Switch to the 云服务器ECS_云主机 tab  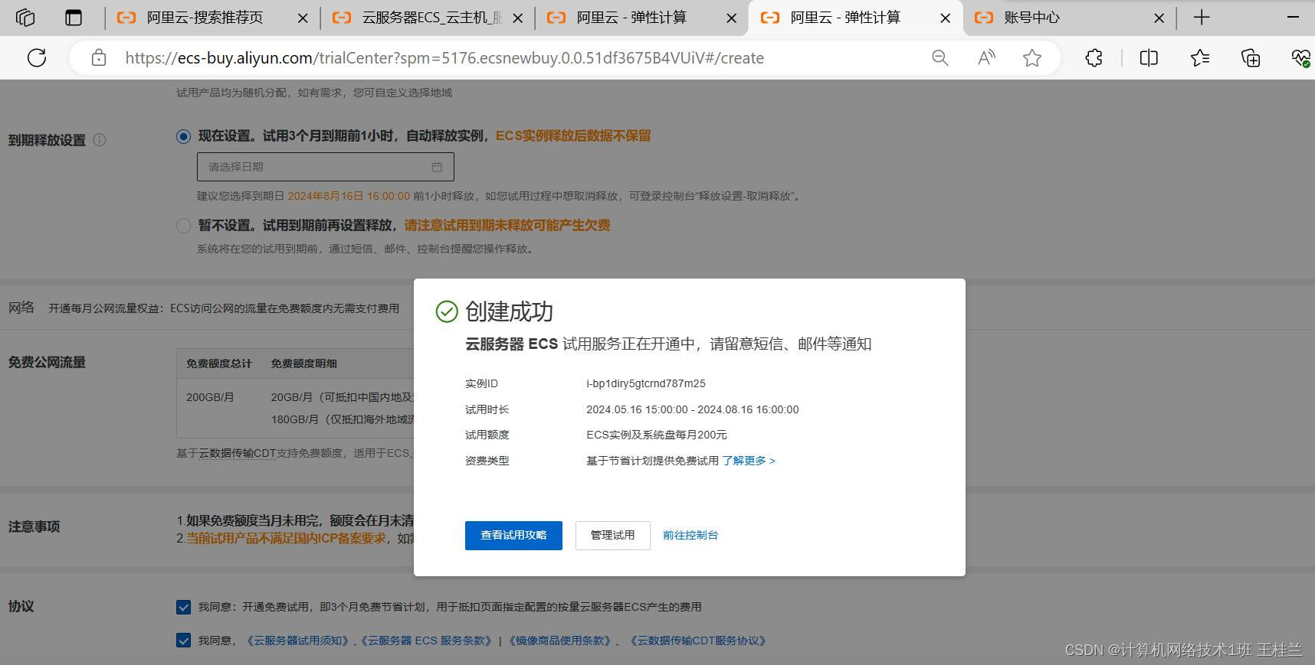431,18
